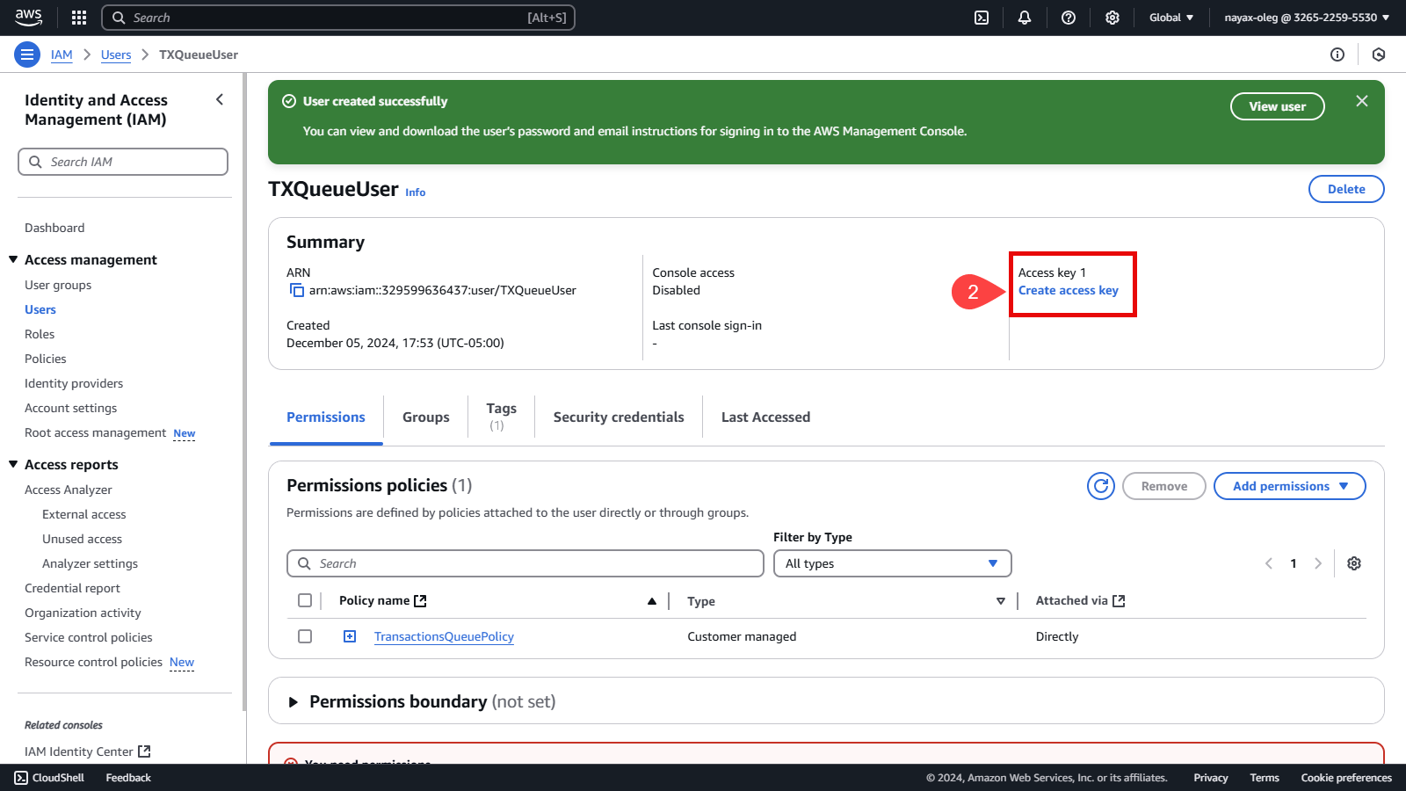Open Roles in the sidebar
Viewport: 1406px width, 791px height.
pos(40,334)
